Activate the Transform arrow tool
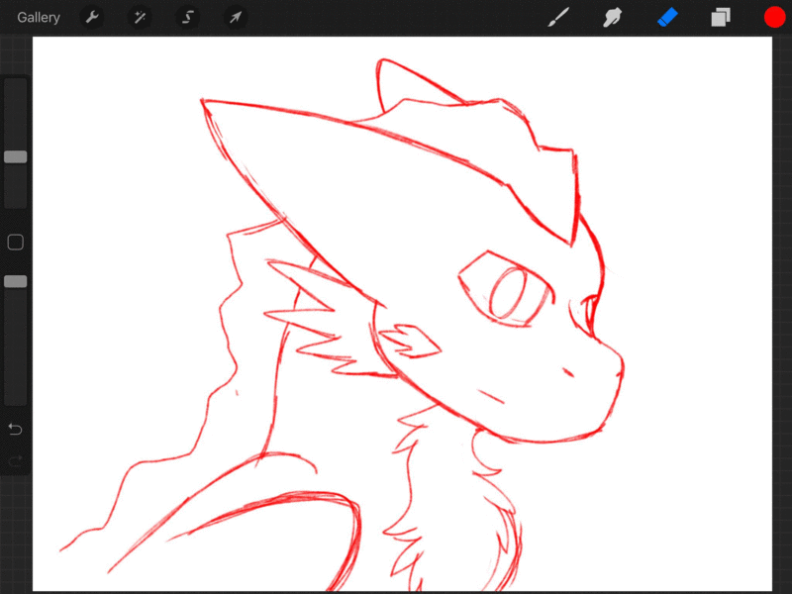Viewport: 792px width, 594px height. (235, 17)
